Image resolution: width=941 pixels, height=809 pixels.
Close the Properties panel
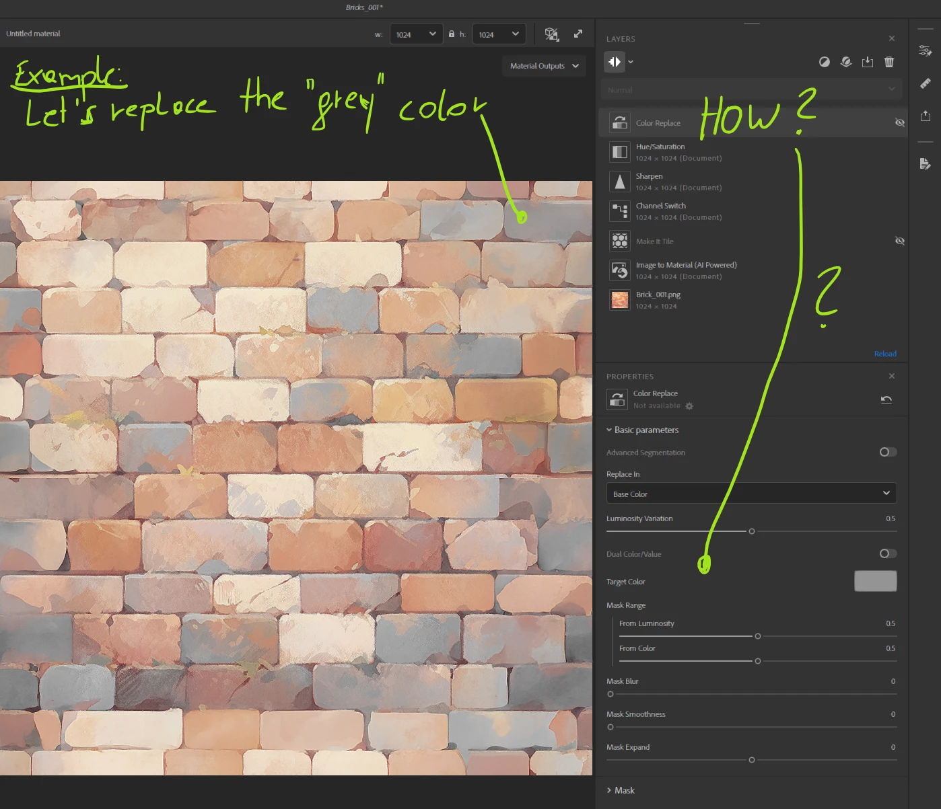point(892,376)
